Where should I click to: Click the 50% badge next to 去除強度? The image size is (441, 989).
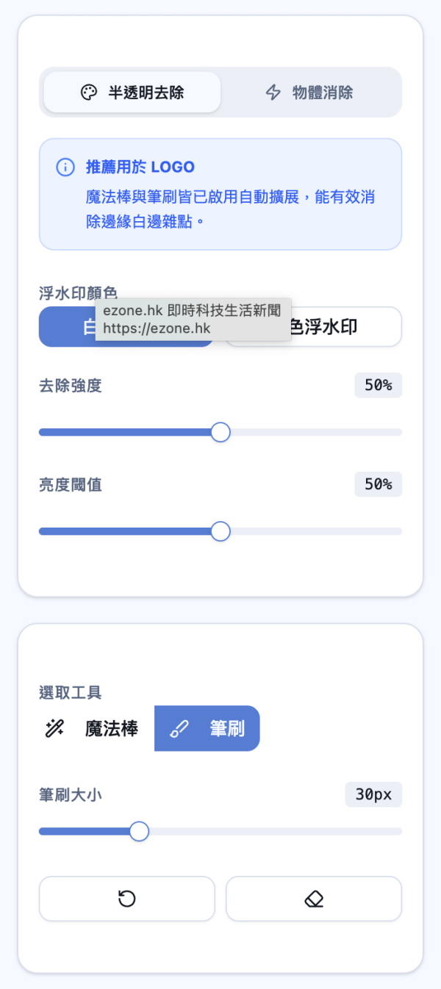tap(378, 385)
